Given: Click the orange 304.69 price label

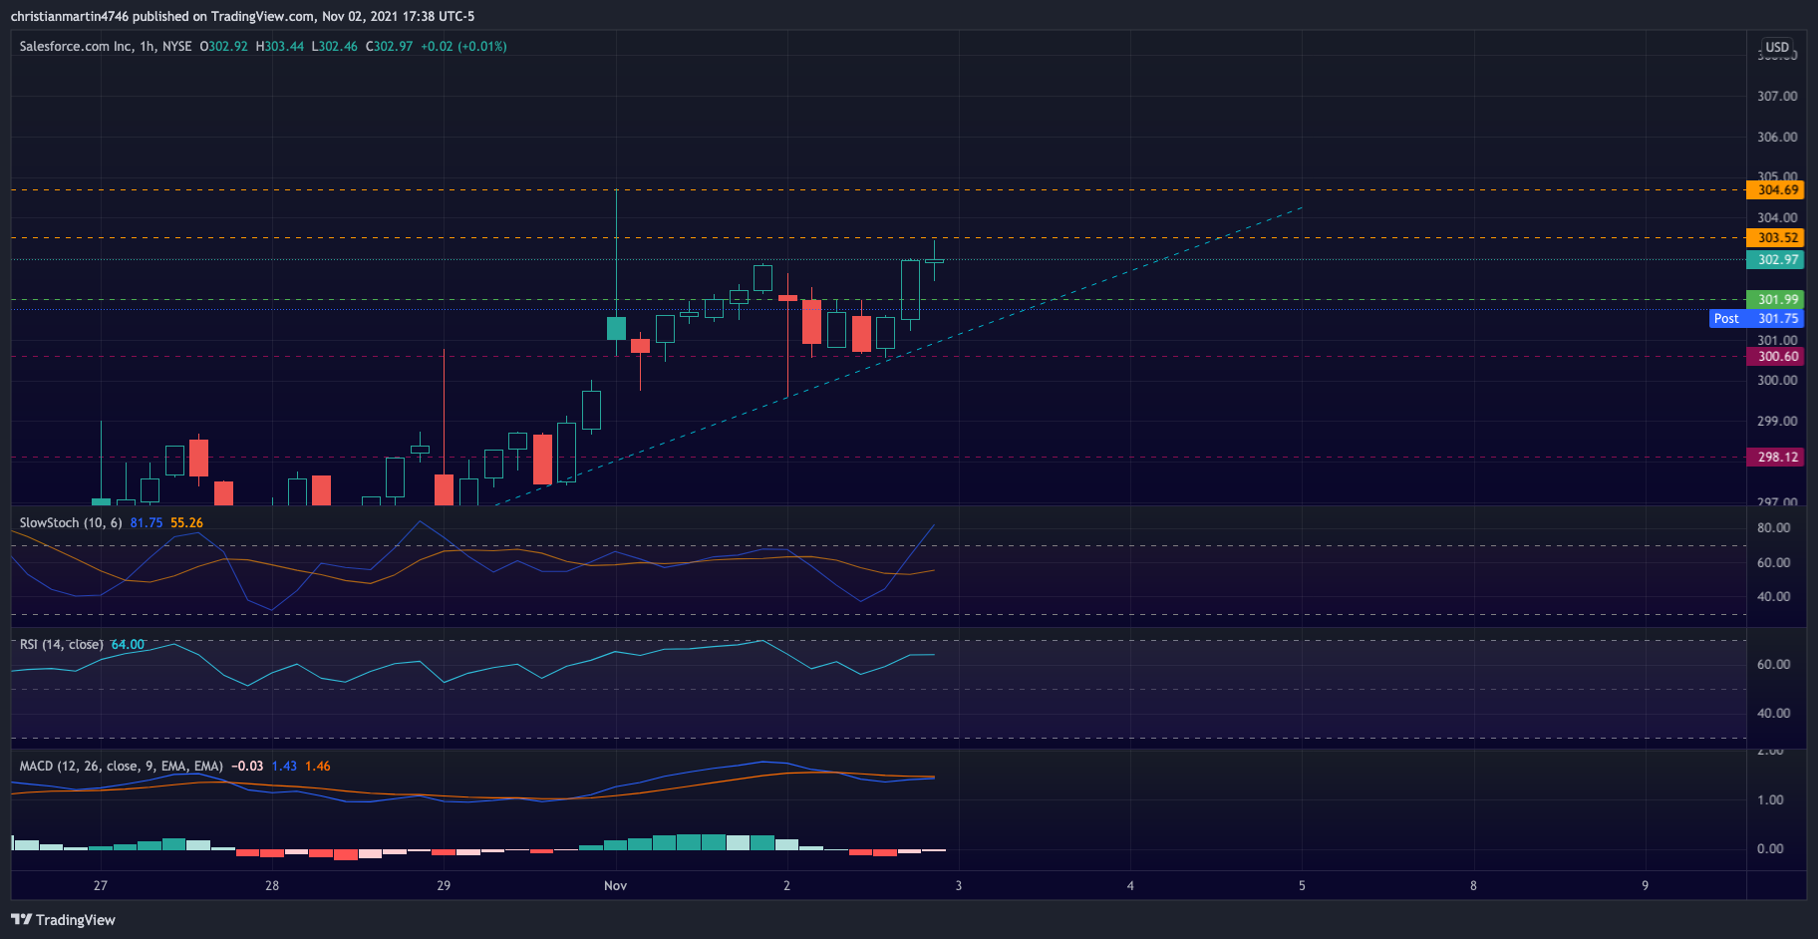Looking at the screenshot, I should point(1775,189).
